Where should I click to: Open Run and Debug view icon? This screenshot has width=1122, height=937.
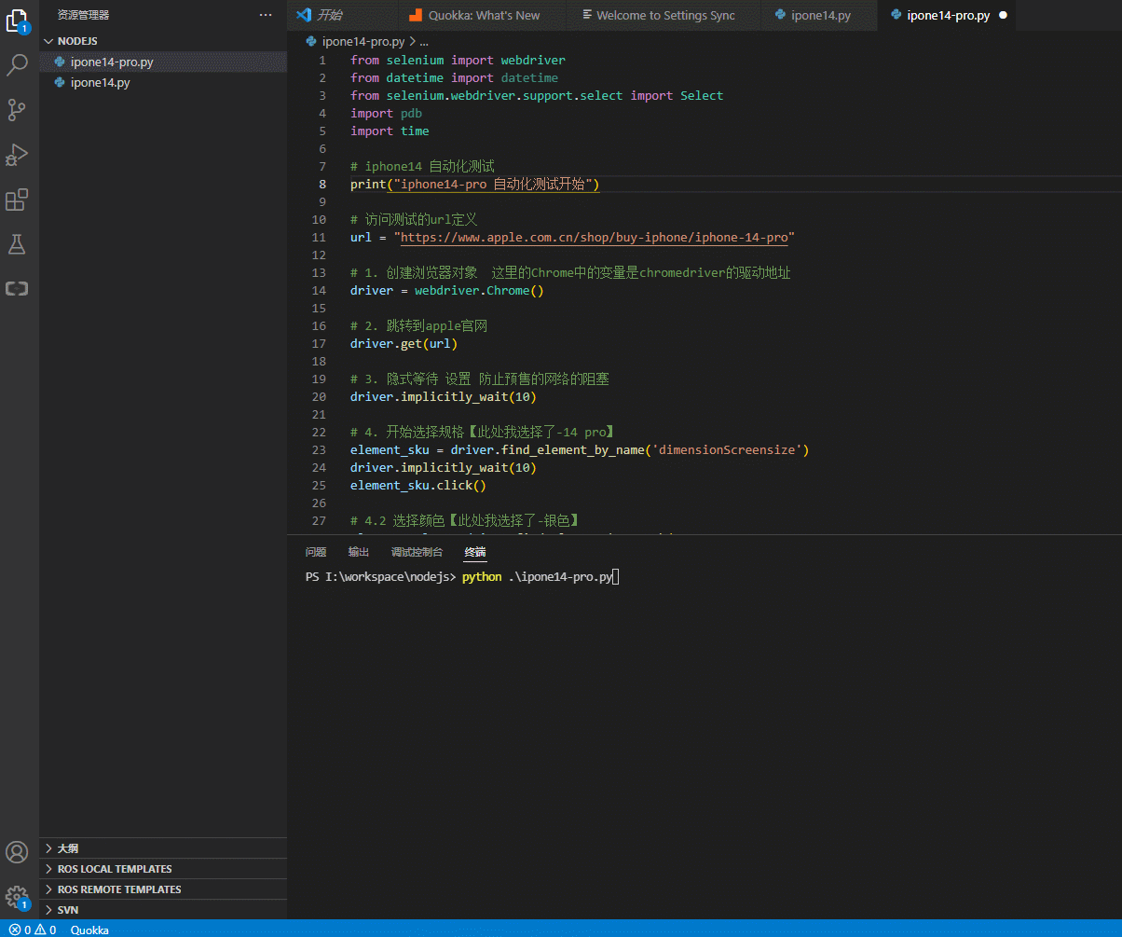[x=17, y=155]
